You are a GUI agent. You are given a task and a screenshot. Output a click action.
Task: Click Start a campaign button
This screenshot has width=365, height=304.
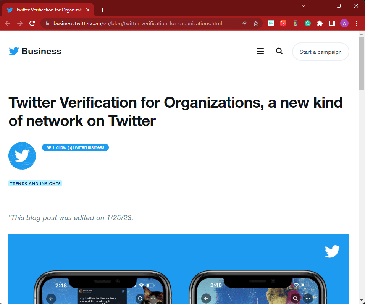click(321, 52)
